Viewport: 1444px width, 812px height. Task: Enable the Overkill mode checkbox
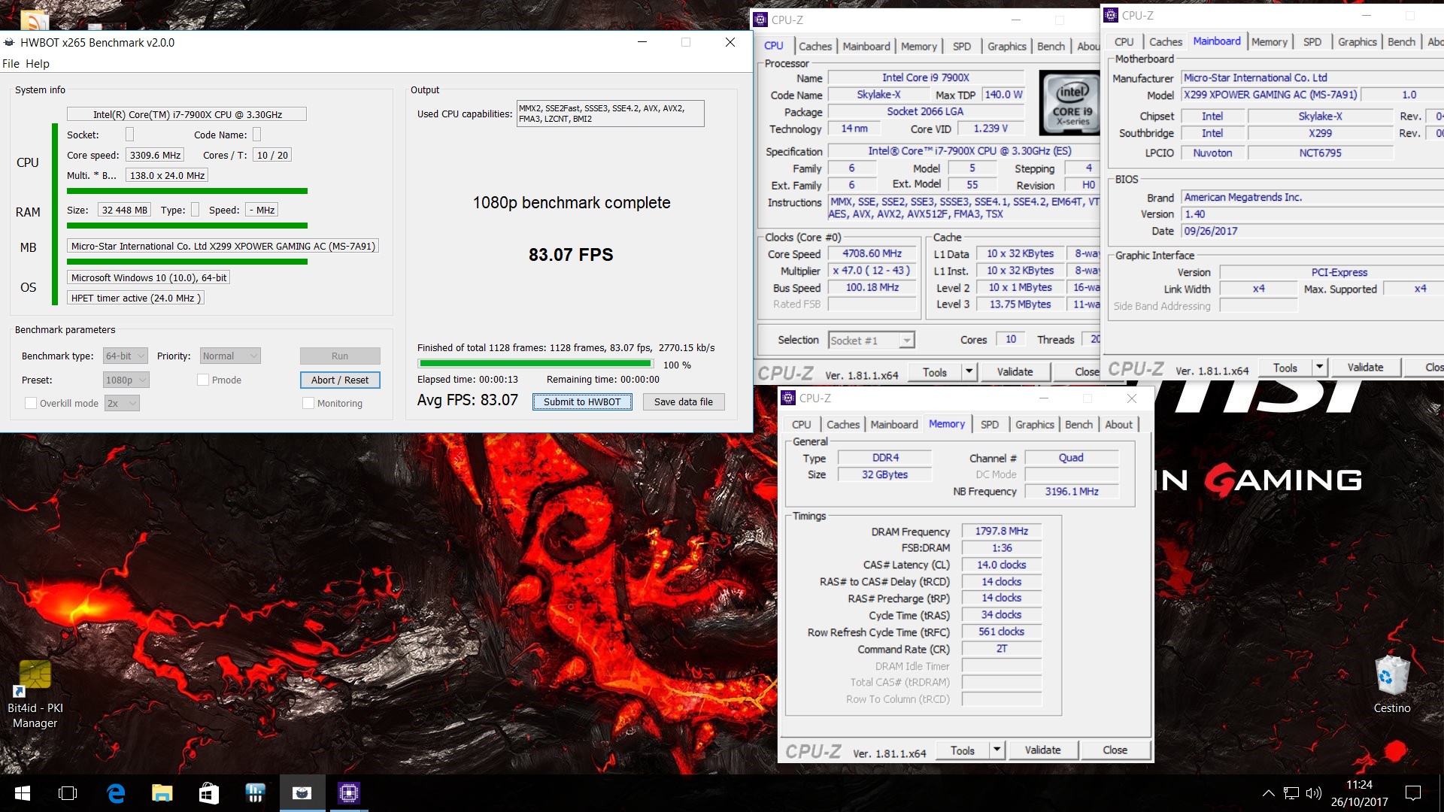click(31, 403)
